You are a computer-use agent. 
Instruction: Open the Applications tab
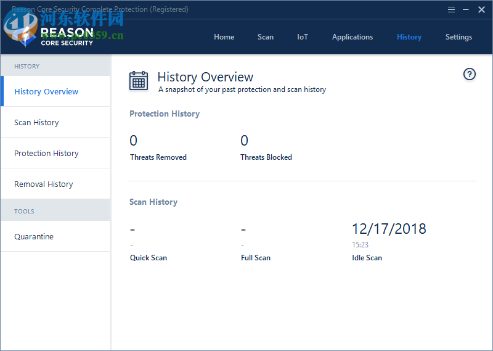(352, 37)
